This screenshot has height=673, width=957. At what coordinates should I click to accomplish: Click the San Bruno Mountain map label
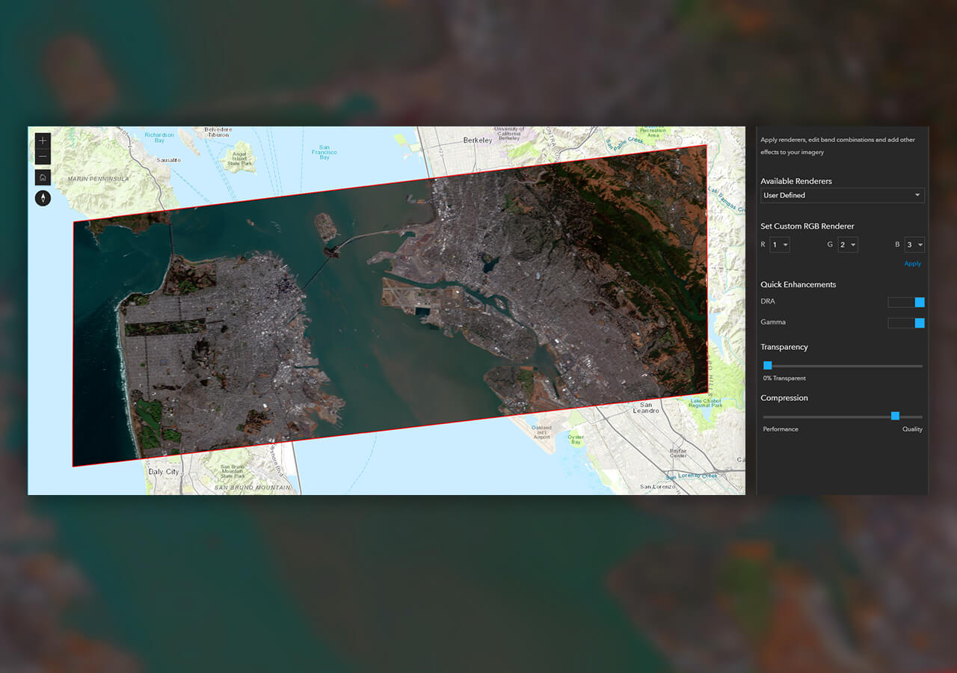252,488
